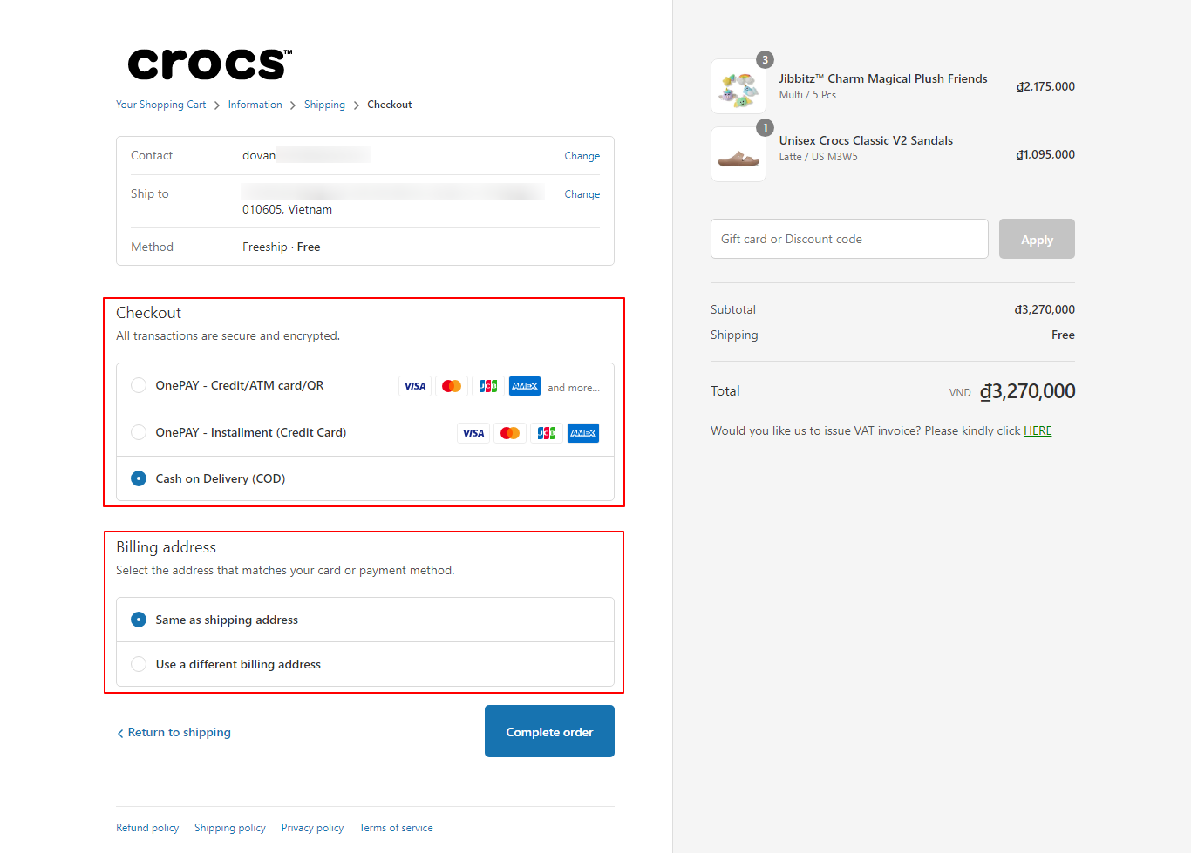Click JCB icon in OnePAY Credit/ATM row

click(x=488, y=386)
